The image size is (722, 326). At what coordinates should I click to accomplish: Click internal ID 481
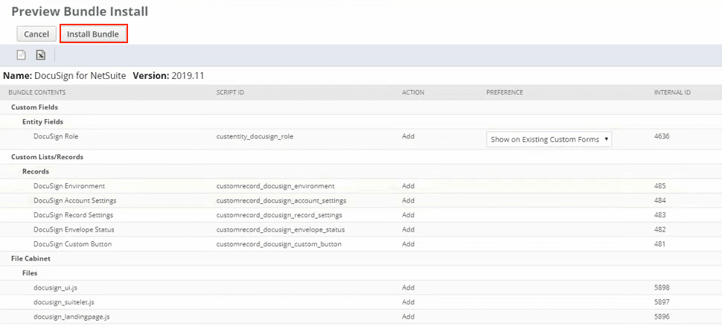coord(659,244)
